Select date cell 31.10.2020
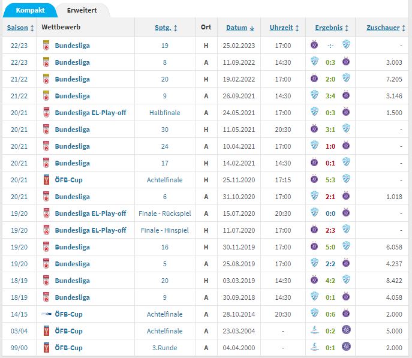The image size is (412, 358). click(239, 197)
